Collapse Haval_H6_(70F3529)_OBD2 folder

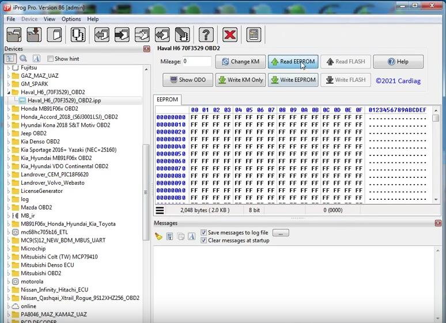[9, 92]
